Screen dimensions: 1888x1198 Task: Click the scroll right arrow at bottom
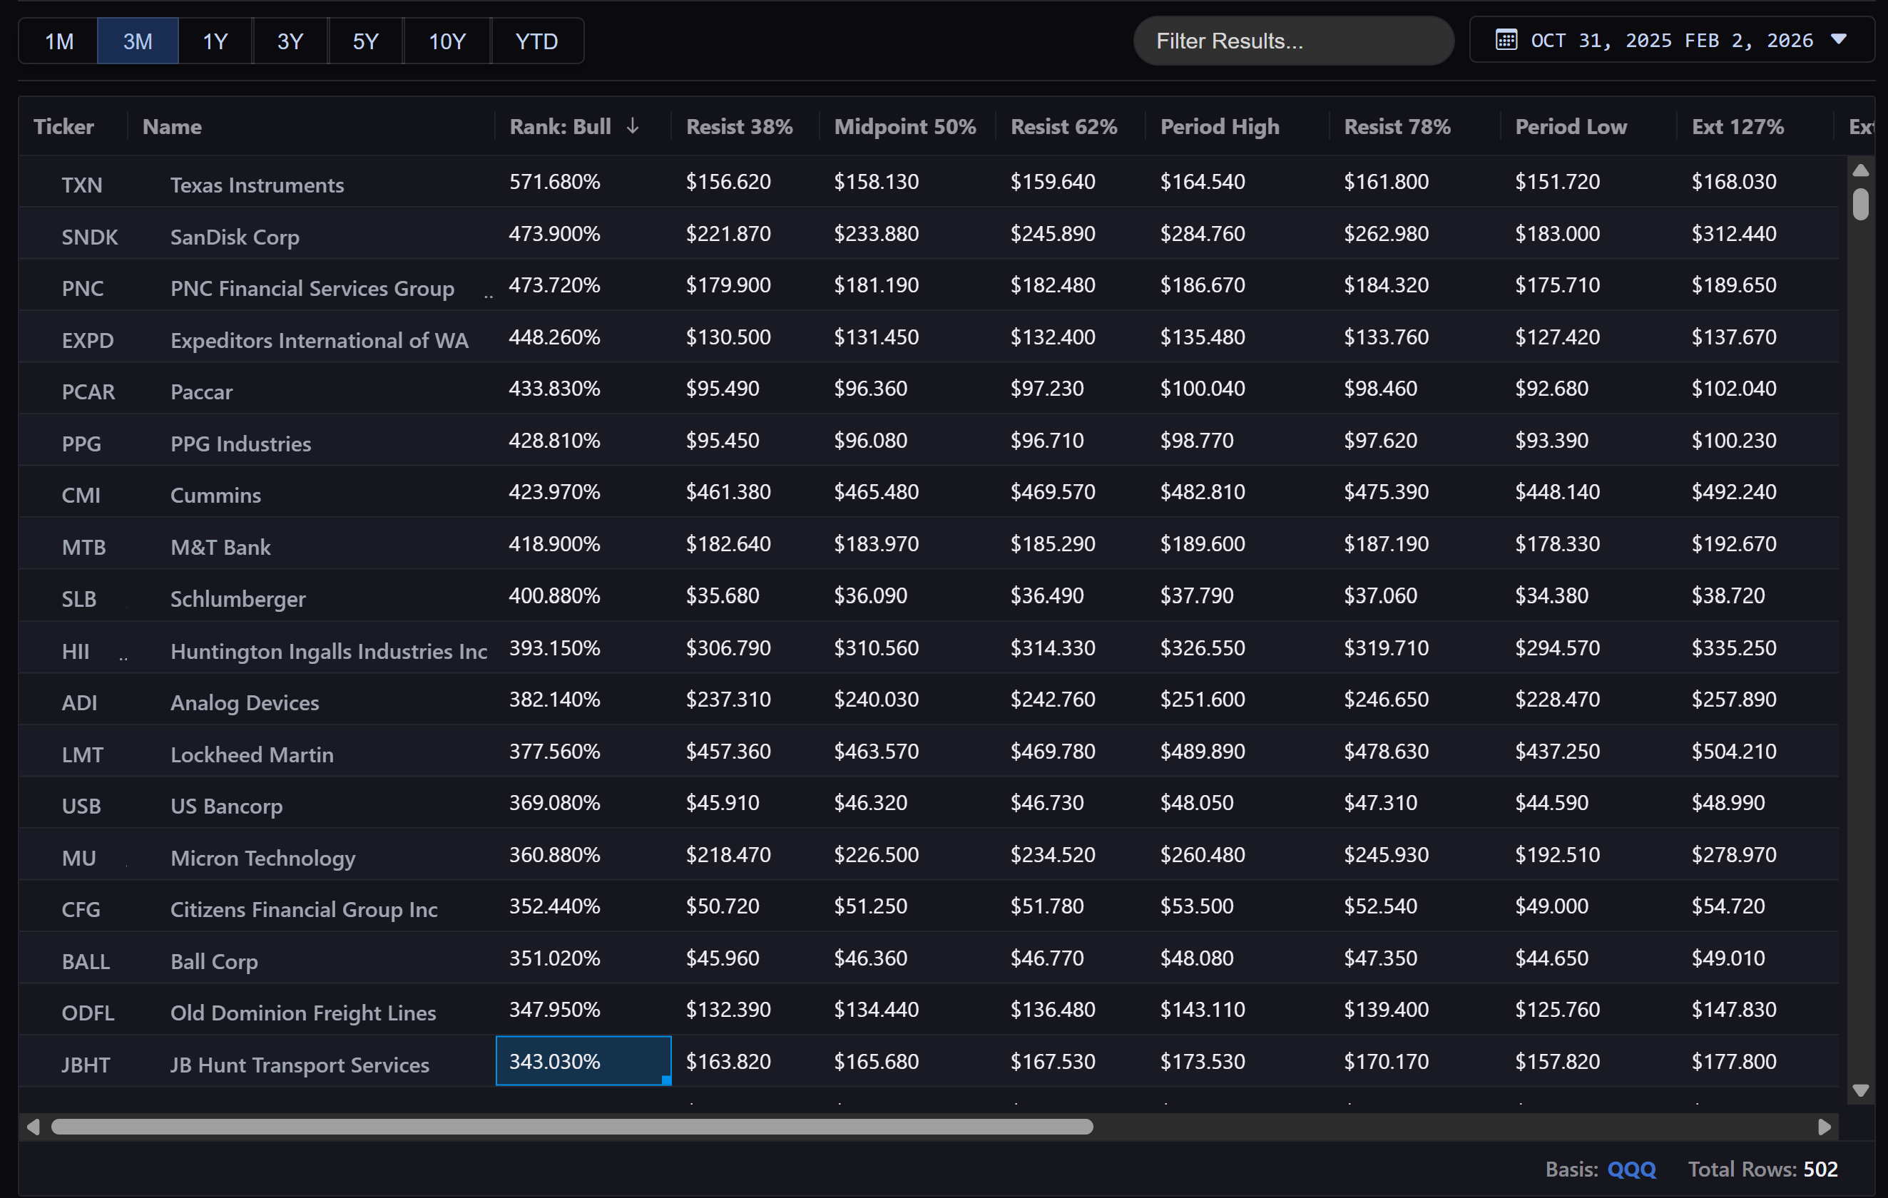pos(1825,1127)
